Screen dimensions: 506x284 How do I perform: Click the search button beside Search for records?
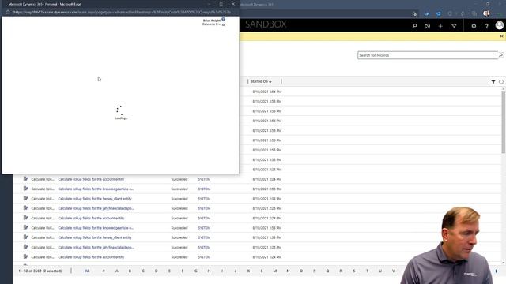coord(500,55)
